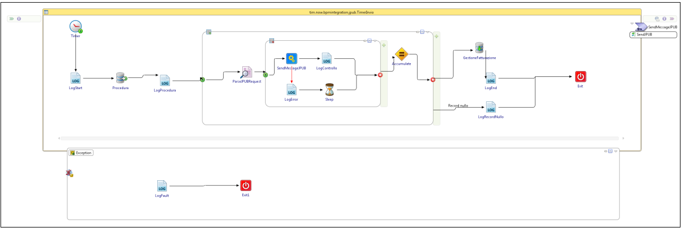Select the Sleep hourglass activity
The width and height of the screenshot is (681, 228).
click(x=329, y=89)
